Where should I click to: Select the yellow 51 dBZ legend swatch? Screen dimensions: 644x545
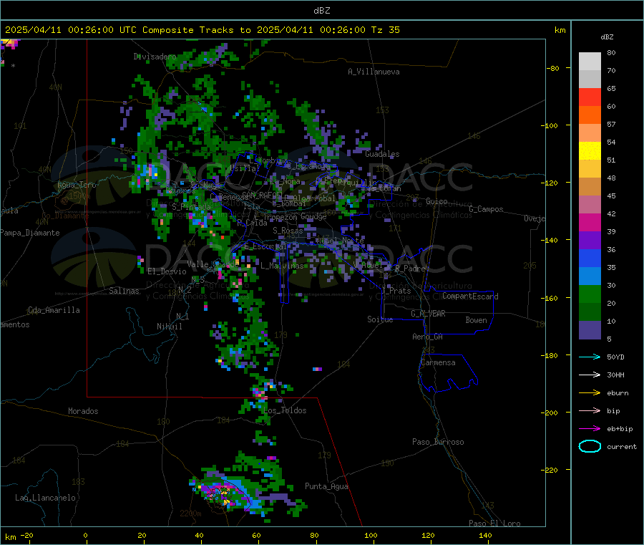tap(590, 151)
